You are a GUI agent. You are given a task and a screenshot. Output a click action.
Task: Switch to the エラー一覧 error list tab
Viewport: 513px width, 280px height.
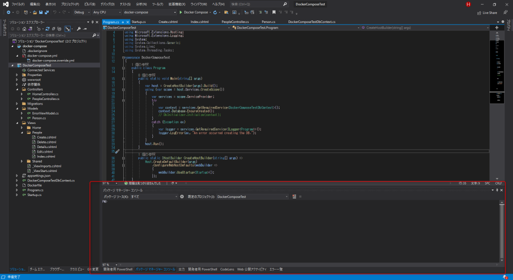(276, 269)
